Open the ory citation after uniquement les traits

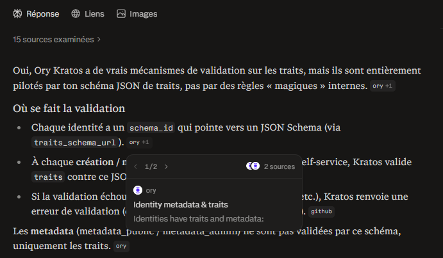click(122, 246)
